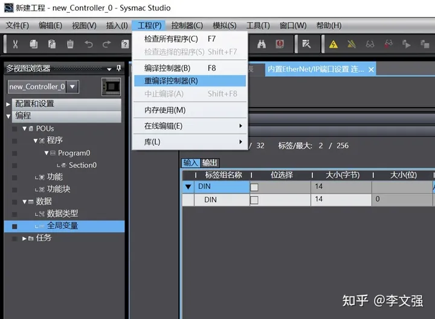Toggle 位选择 checkbox in first DIN row
Image resolution: width=435 pixels, height=319 pixels.
pos(254,187)
